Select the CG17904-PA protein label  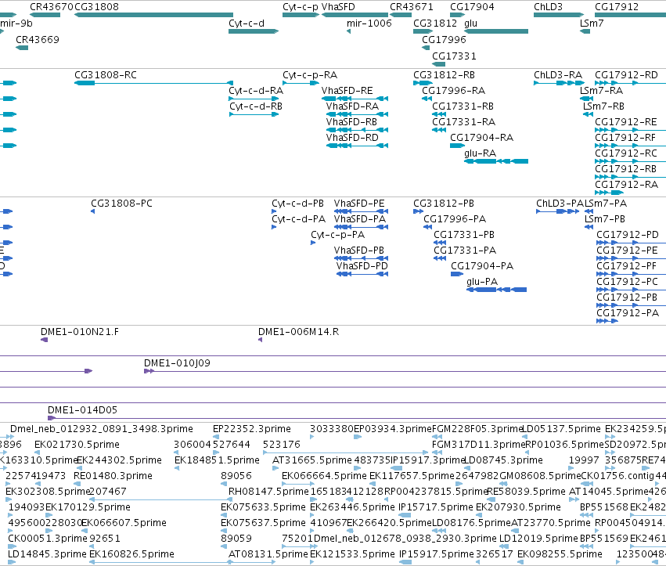coord(482,266)
